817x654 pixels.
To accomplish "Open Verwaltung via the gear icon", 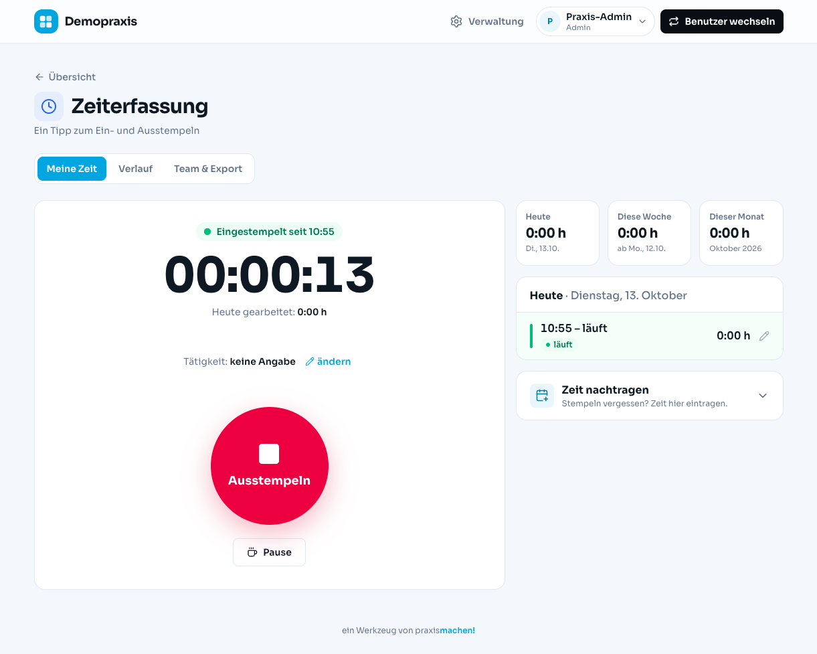I will pyautogui.click(x=456, y=21).
